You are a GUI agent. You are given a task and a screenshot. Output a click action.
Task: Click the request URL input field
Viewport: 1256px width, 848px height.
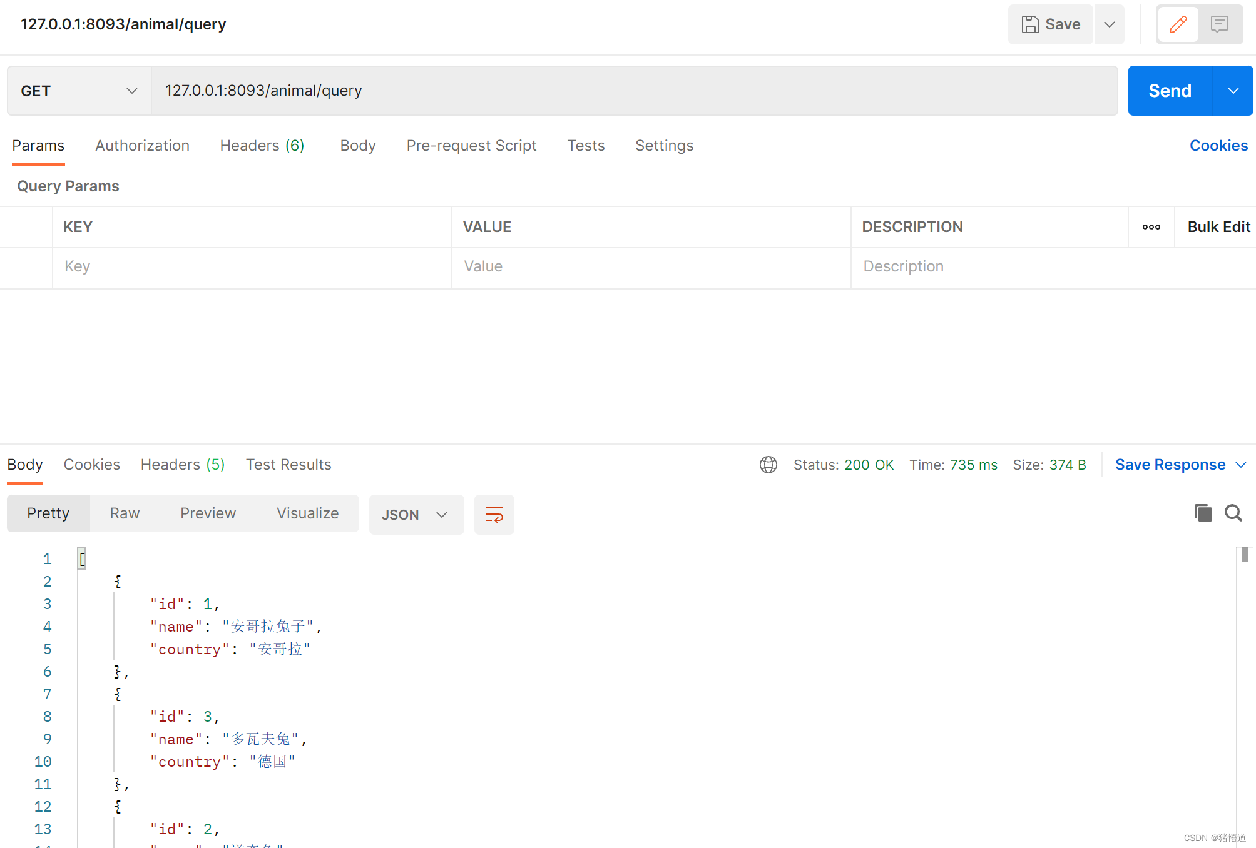coord(633,91)
